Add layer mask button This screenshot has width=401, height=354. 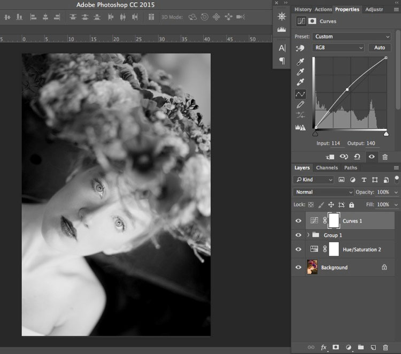pos(336,347)
